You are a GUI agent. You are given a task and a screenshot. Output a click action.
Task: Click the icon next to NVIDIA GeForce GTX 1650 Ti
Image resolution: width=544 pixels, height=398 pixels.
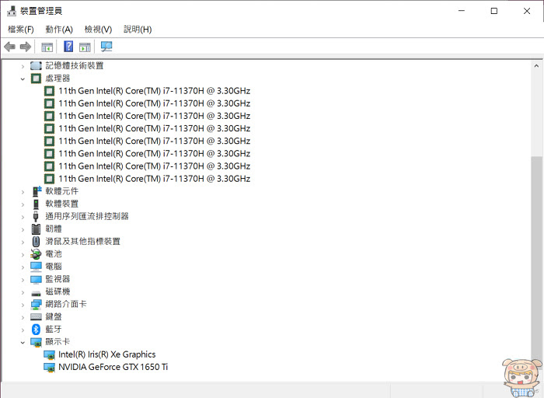point(49,367)
